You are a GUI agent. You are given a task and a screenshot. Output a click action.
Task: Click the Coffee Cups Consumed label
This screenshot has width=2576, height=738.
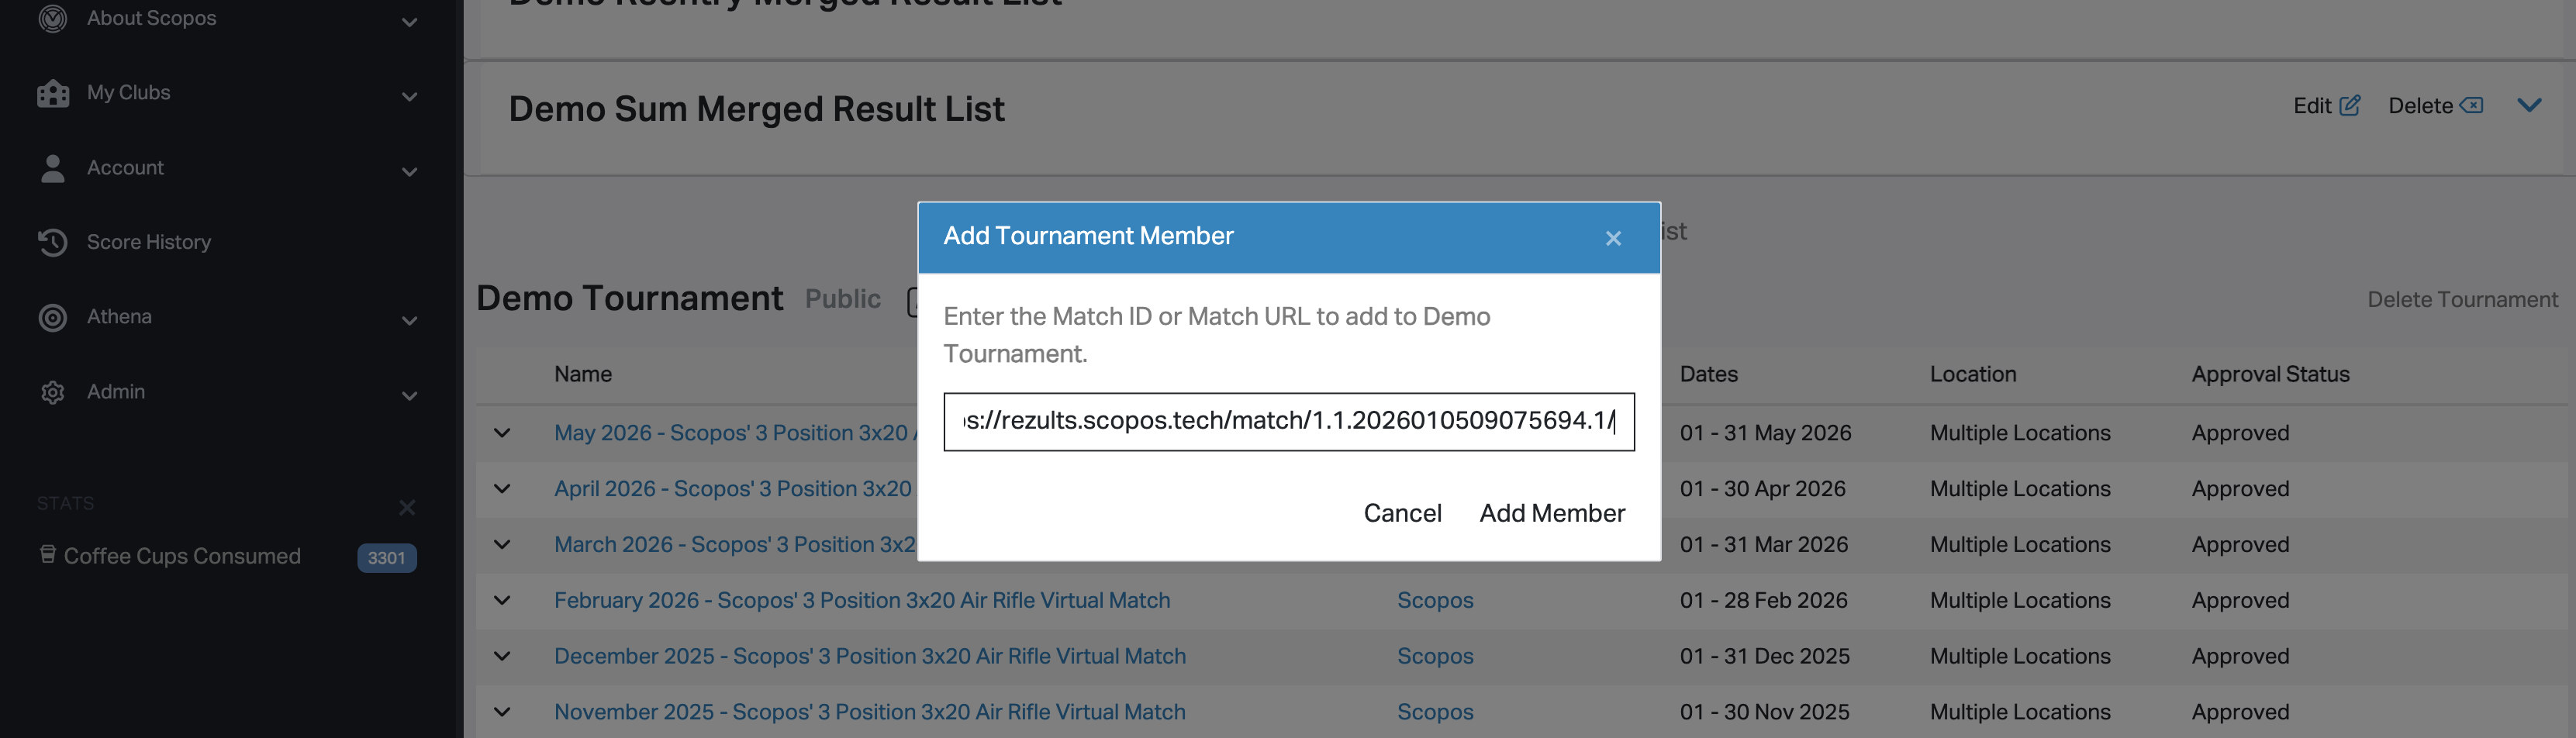click(x=182, y=556)
